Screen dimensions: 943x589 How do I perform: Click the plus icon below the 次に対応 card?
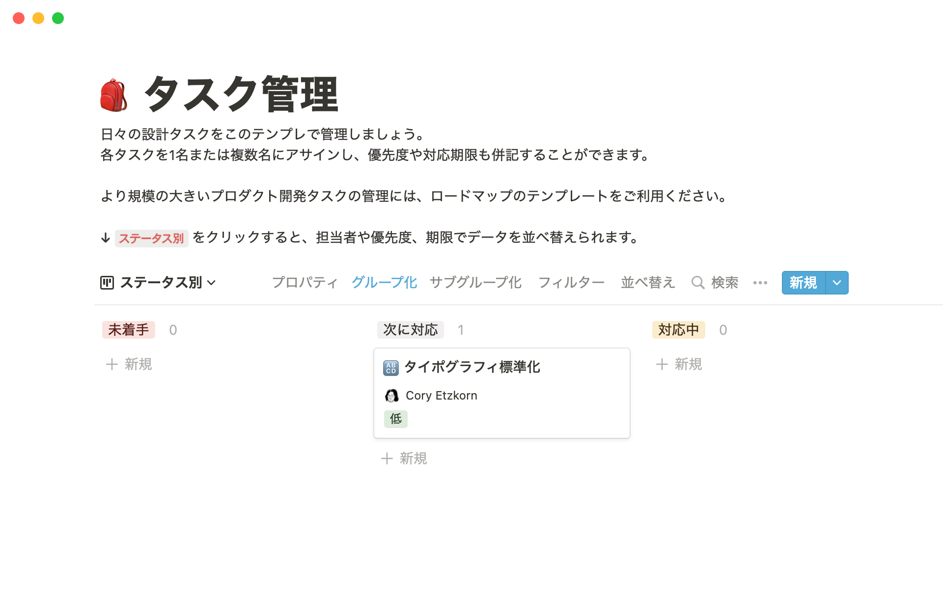click(x=387, y=458)
